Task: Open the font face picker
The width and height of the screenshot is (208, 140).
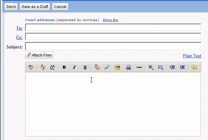Action: (x=43, y=67)
